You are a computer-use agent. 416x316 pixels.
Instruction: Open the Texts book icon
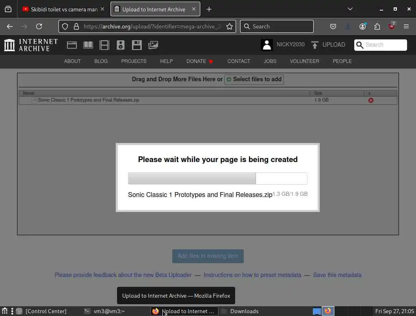point(88,45)
